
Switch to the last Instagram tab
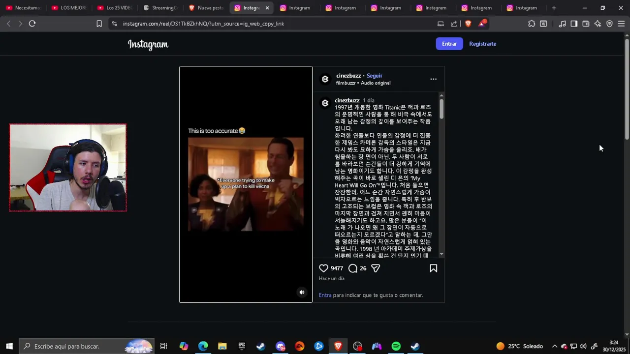[522, 8]
